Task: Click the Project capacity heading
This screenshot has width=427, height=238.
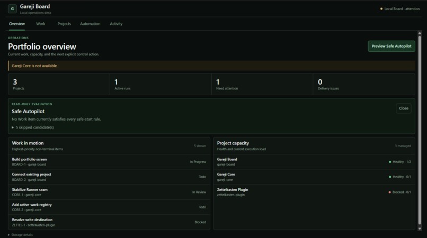Action: pos(233,143)
